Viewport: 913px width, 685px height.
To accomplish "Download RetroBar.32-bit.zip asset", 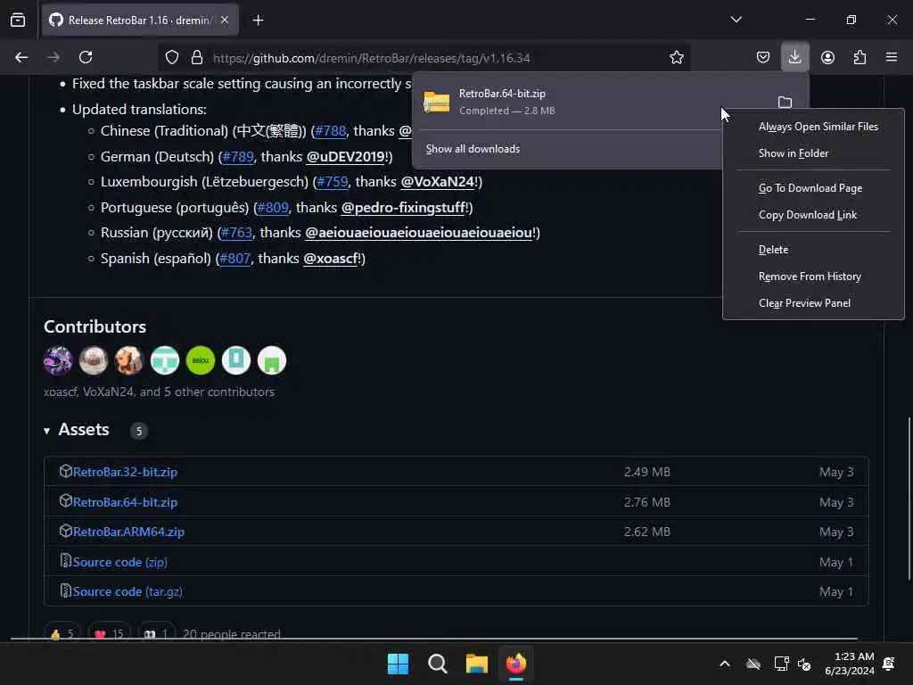I will 125,472.
